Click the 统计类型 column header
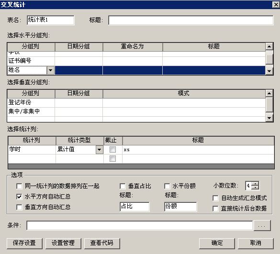This screenshot has height=254, width=280. [x=79, y=141]
